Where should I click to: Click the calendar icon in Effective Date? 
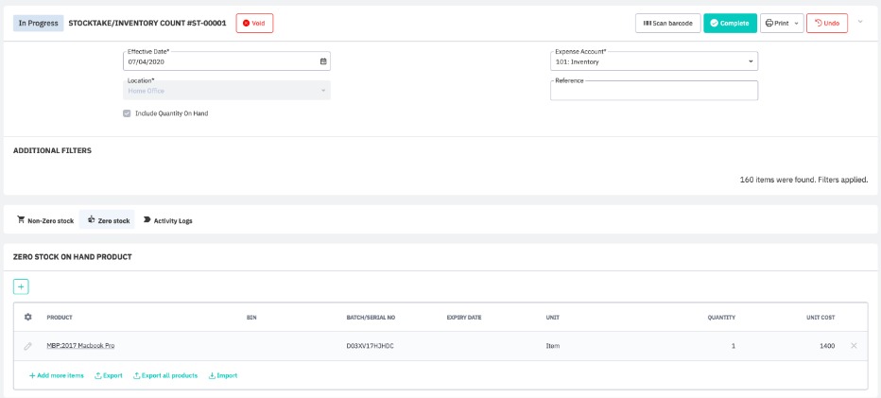click(x=322, y=61)
